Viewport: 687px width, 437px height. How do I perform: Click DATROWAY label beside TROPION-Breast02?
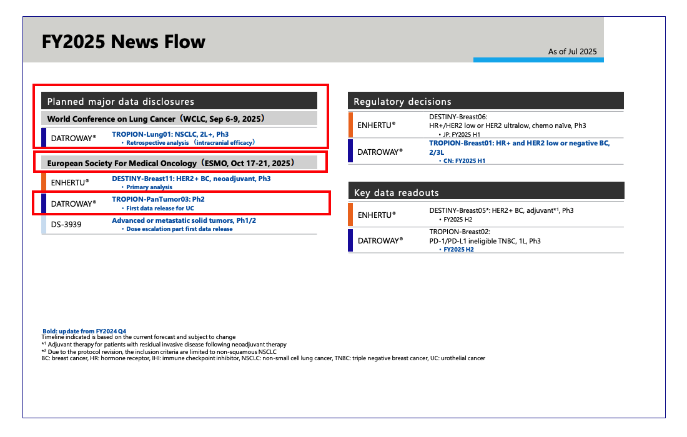[380, 240]
